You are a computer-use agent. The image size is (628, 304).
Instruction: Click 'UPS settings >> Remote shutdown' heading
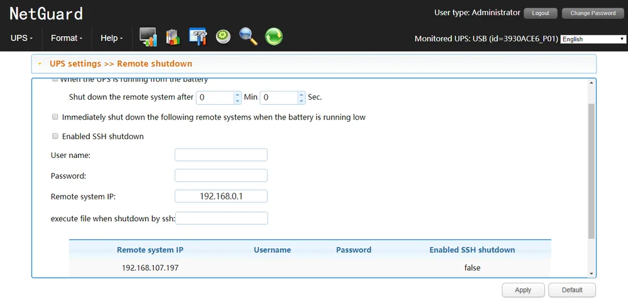pos(121,63)
